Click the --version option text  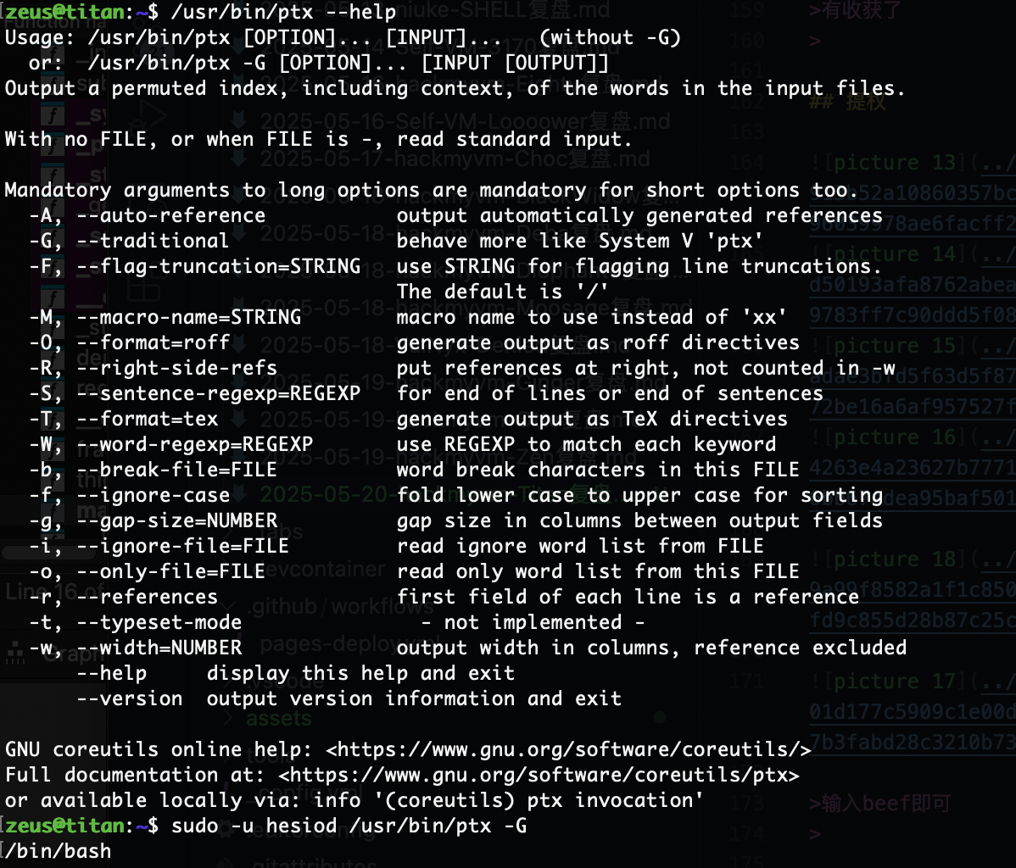130,698
